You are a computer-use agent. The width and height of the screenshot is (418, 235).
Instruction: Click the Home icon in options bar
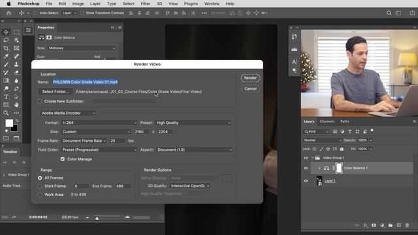(8, 13)
